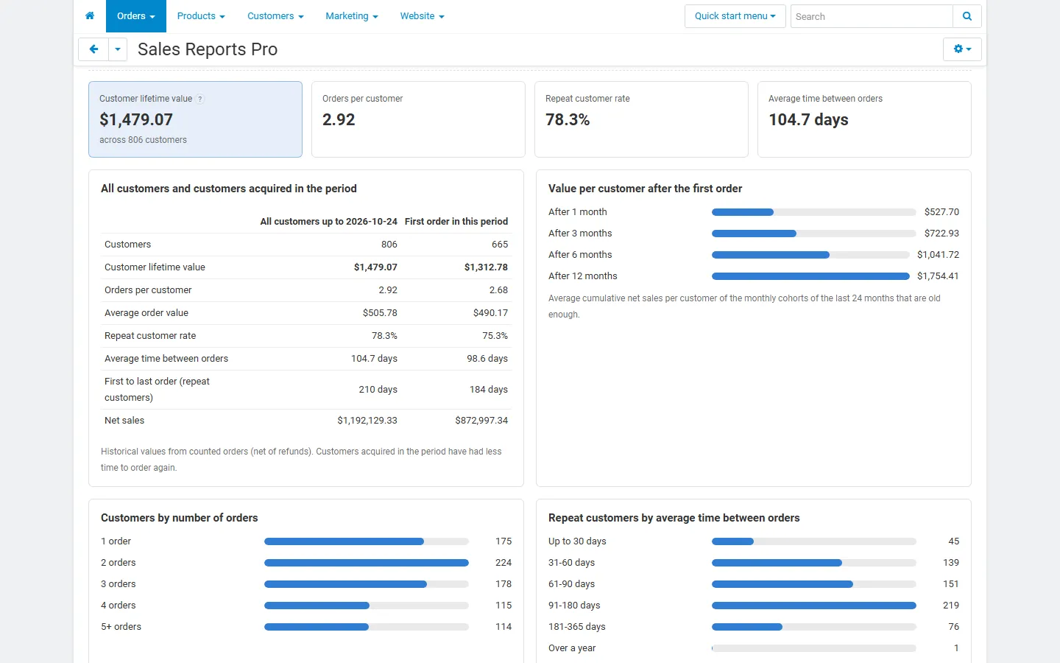1060x663 pixels.
Task: Click the $1,312.78 lifetime value cell
Action: click(x=486, y=267)
